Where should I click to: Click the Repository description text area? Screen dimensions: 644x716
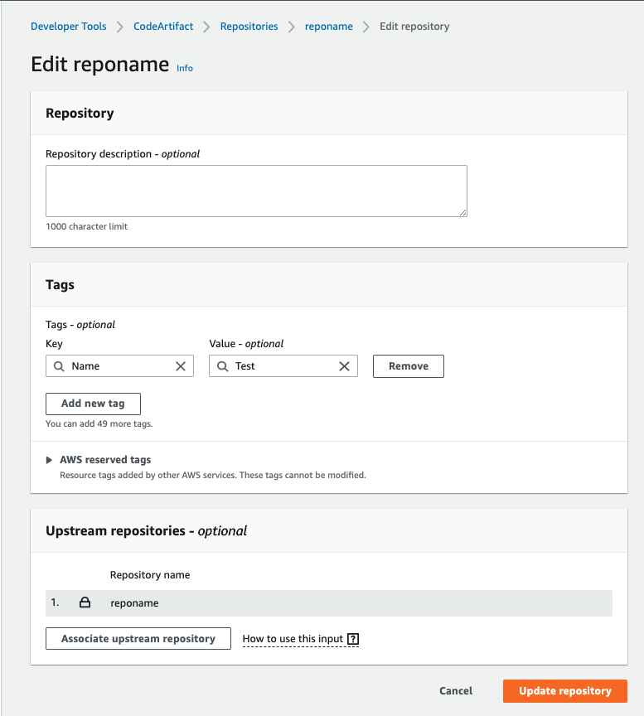[255, 191]
